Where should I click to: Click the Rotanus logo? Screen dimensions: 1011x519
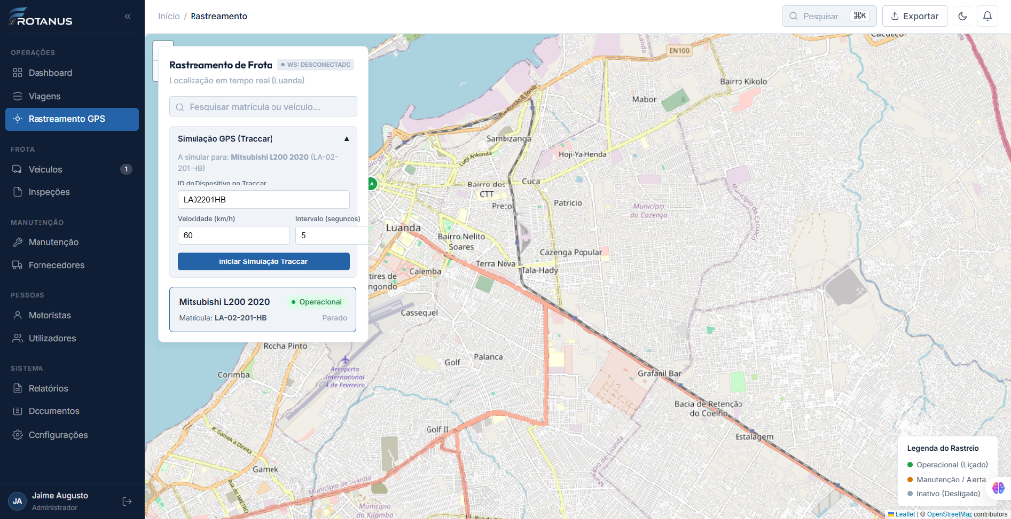pos(39,16)
